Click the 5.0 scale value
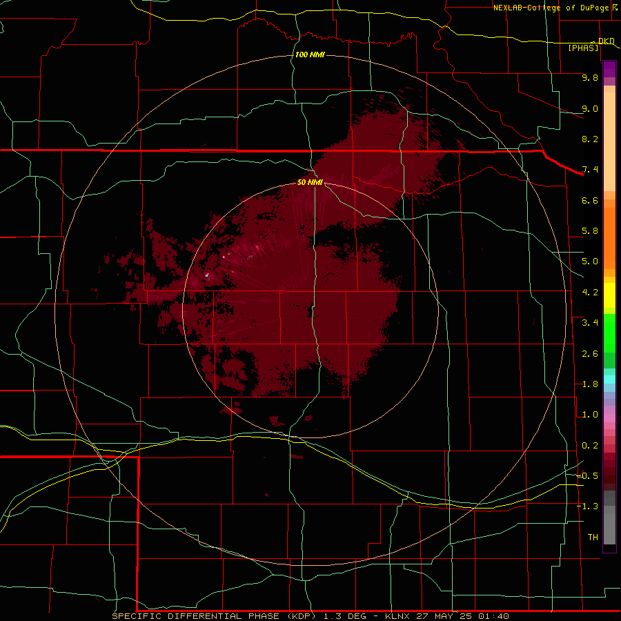The height and width of the screenshot is (621, 621). [x=590, y=262]
